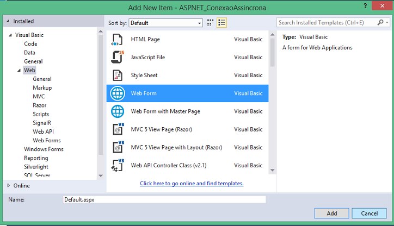Select Windows Forms category
The width and height of the screenshot is (394, 226).
point(44,149)
